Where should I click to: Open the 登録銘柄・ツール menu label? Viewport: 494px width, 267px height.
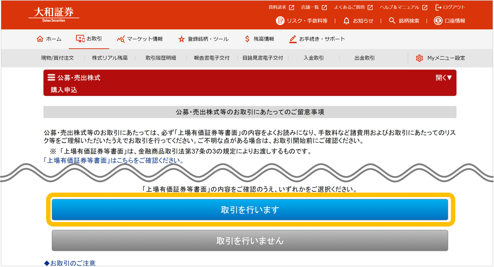[x=208, y=39]
